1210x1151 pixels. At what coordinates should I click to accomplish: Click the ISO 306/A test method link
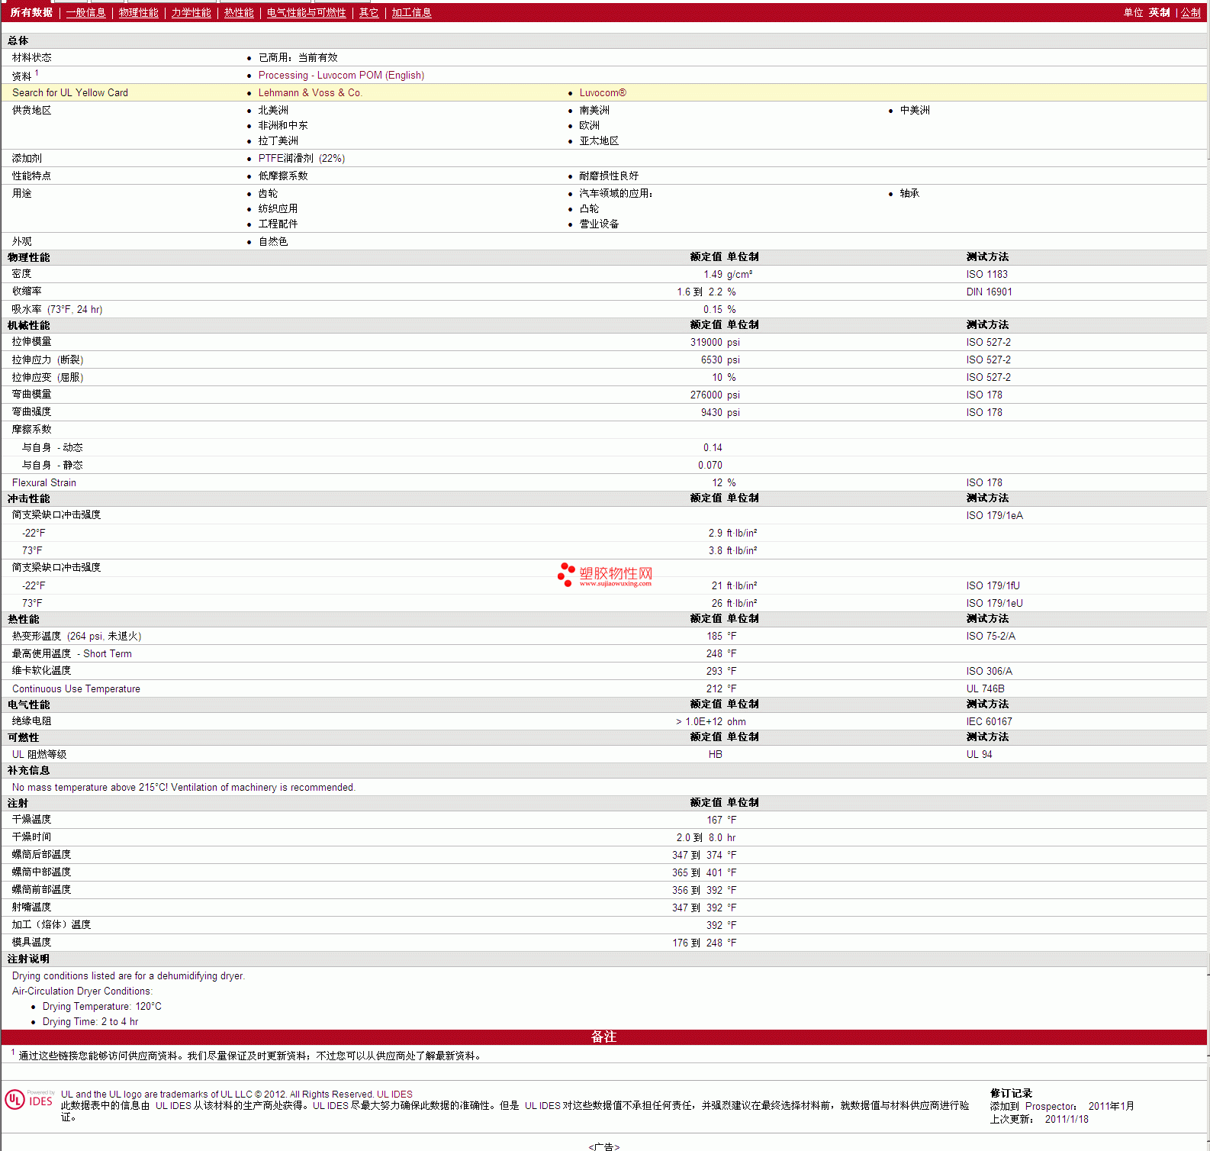coord(989,671)
